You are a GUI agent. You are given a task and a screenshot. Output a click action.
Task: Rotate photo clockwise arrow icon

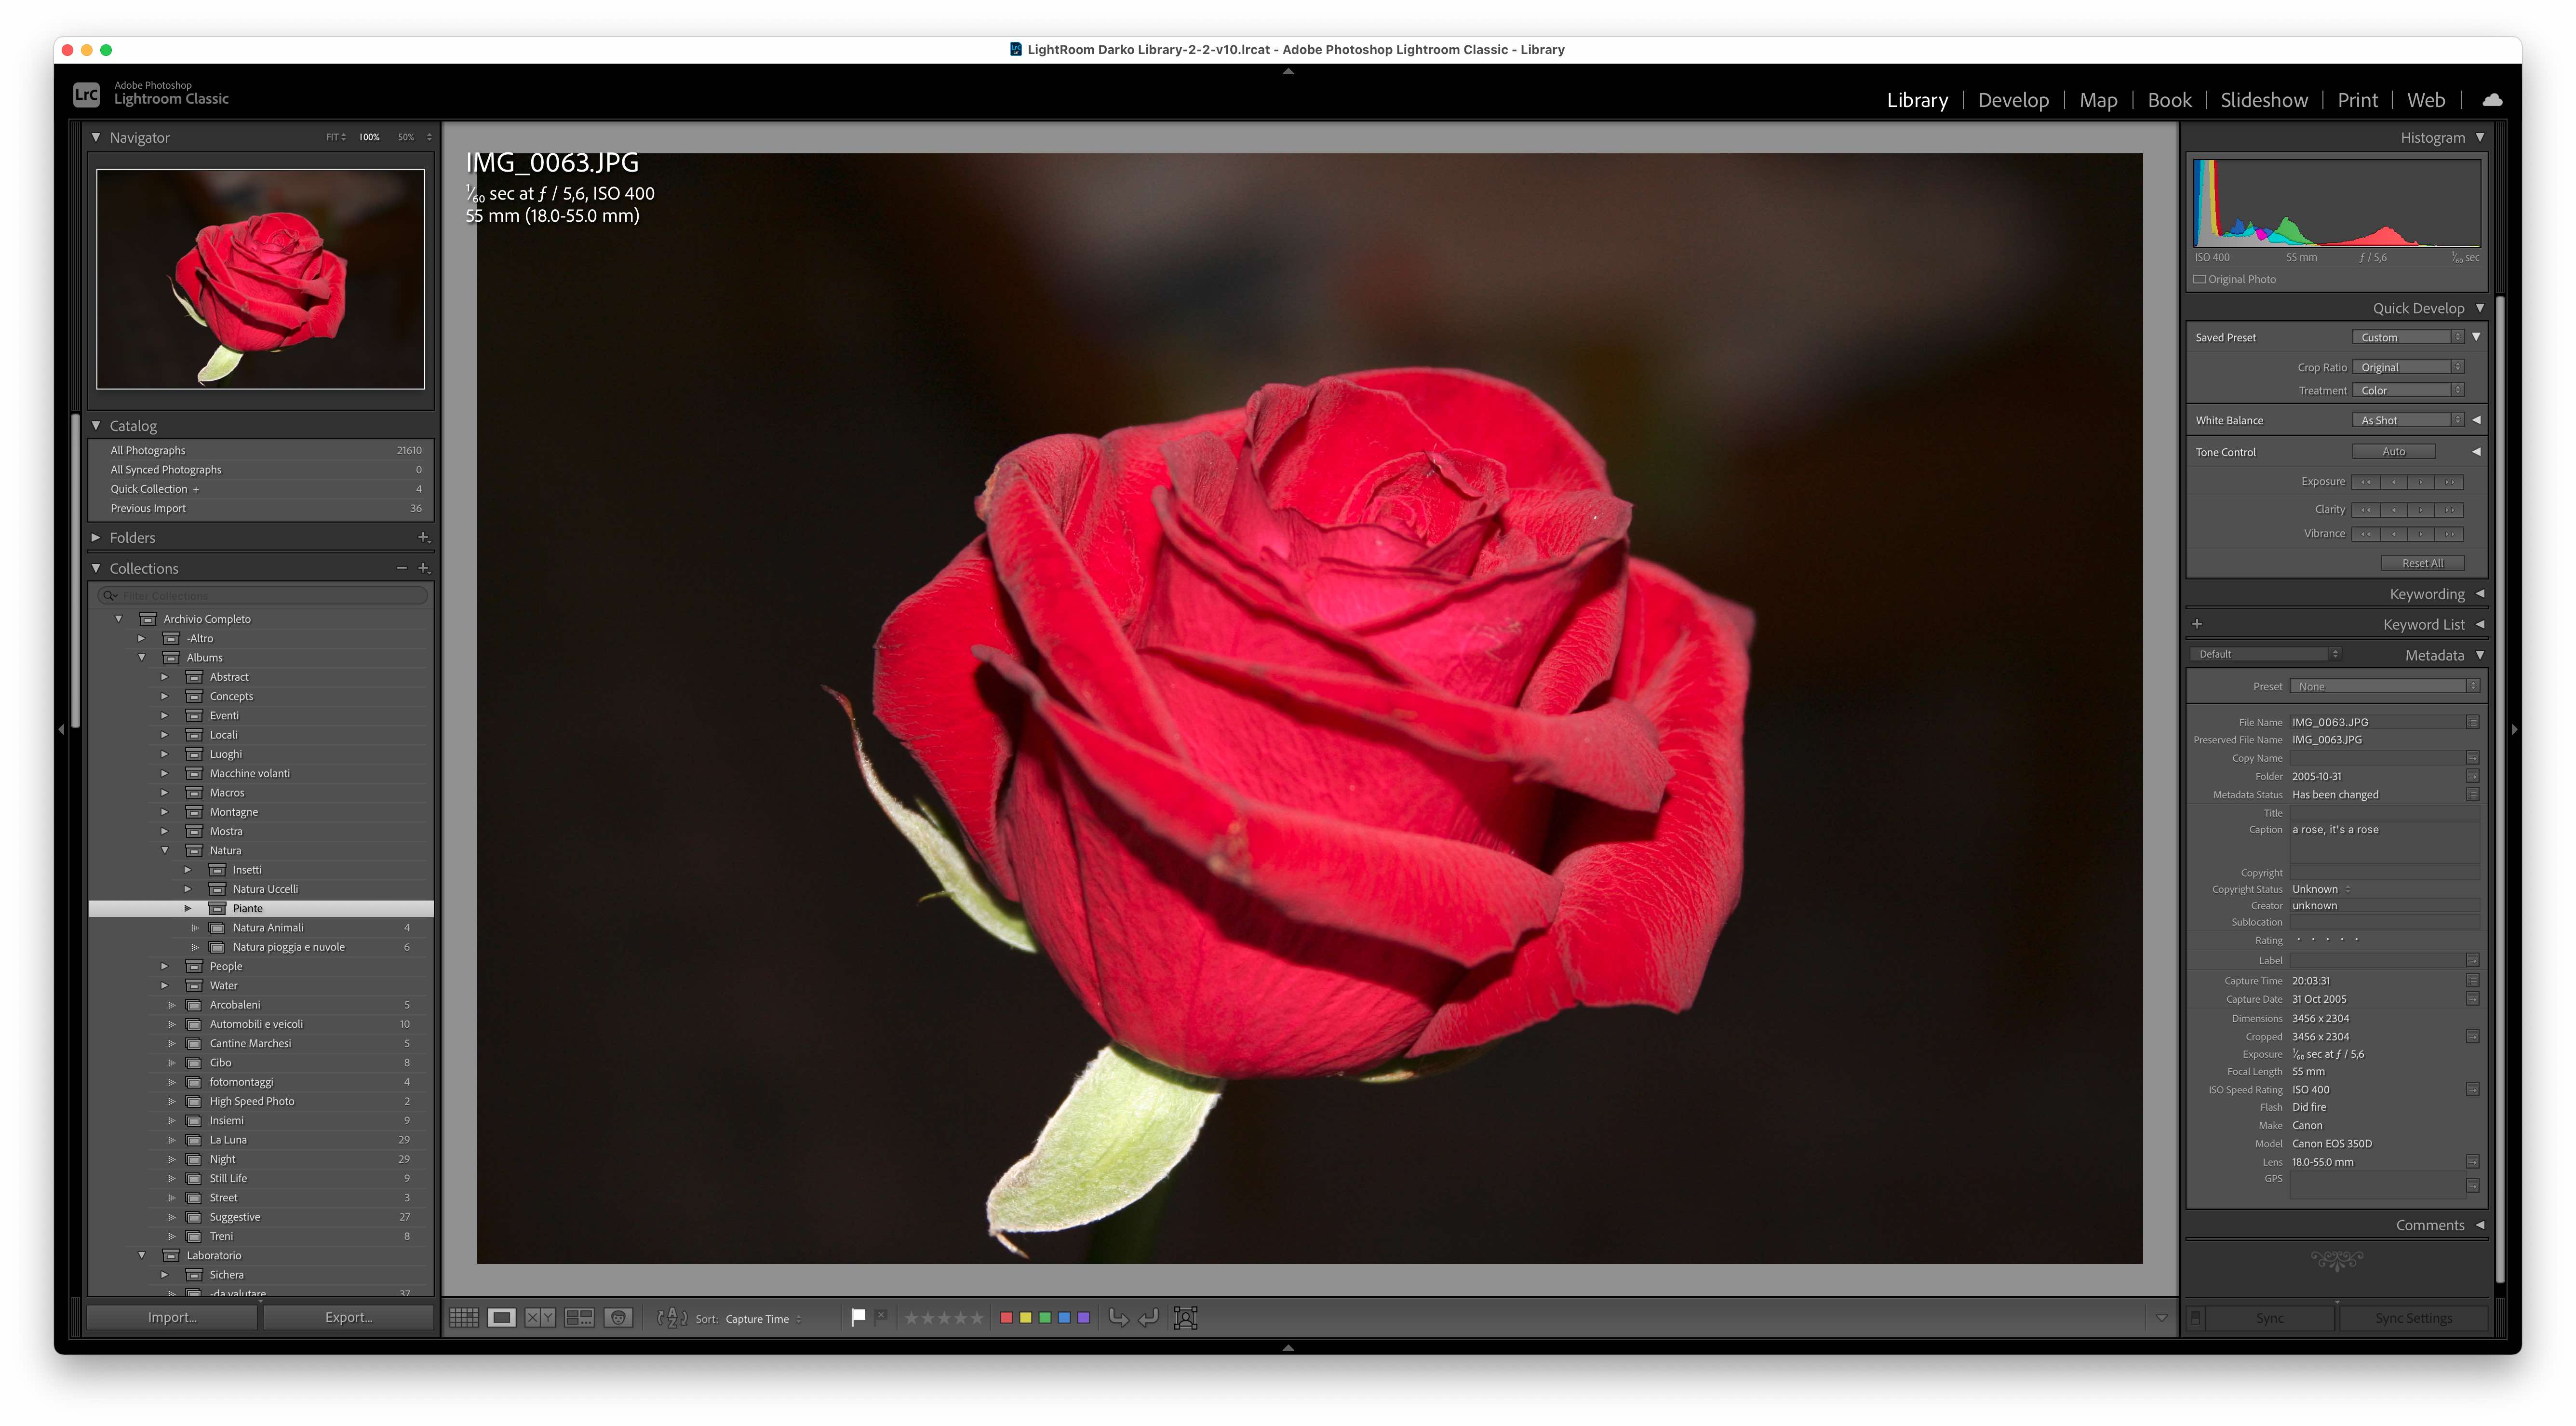(x=1149, y=1318)
